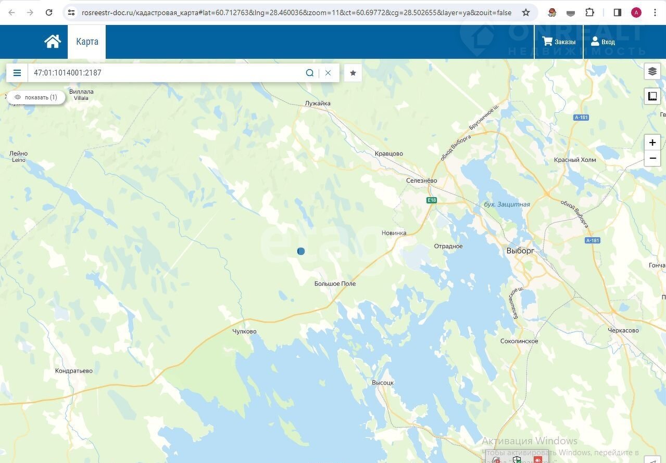The height and width of the screenshot is (463, 666).
Task: Clear the cadastral number search field
Action: pos(328,73)
